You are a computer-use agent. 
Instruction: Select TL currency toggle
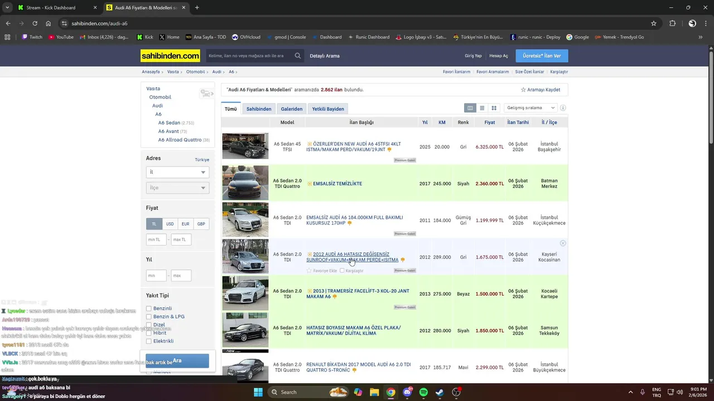click(154, 224)
